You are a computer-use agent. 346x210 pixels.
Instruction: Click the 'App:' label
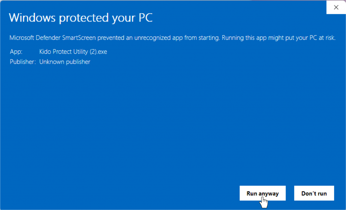pos(16,52)
